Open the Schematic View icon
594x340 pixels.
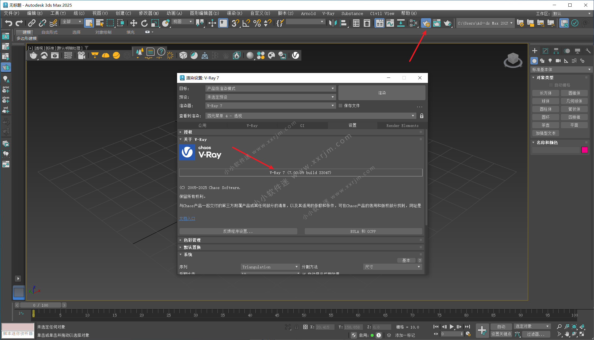click(401, 23)
